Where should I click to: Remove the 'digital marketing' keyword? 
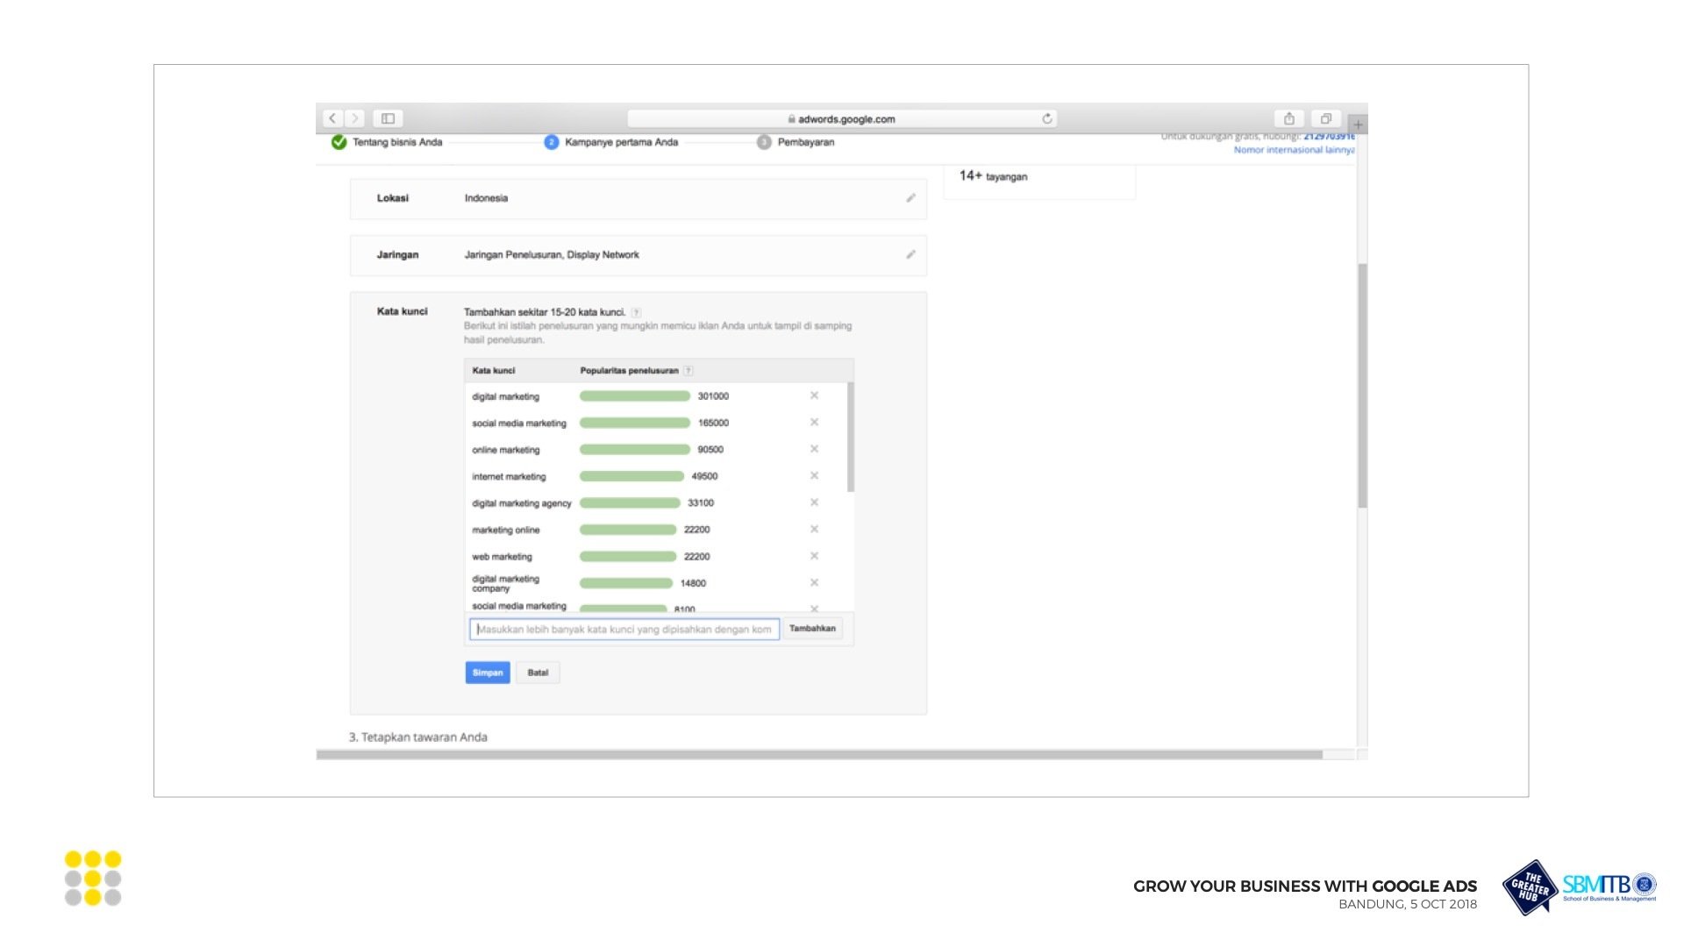814,395
